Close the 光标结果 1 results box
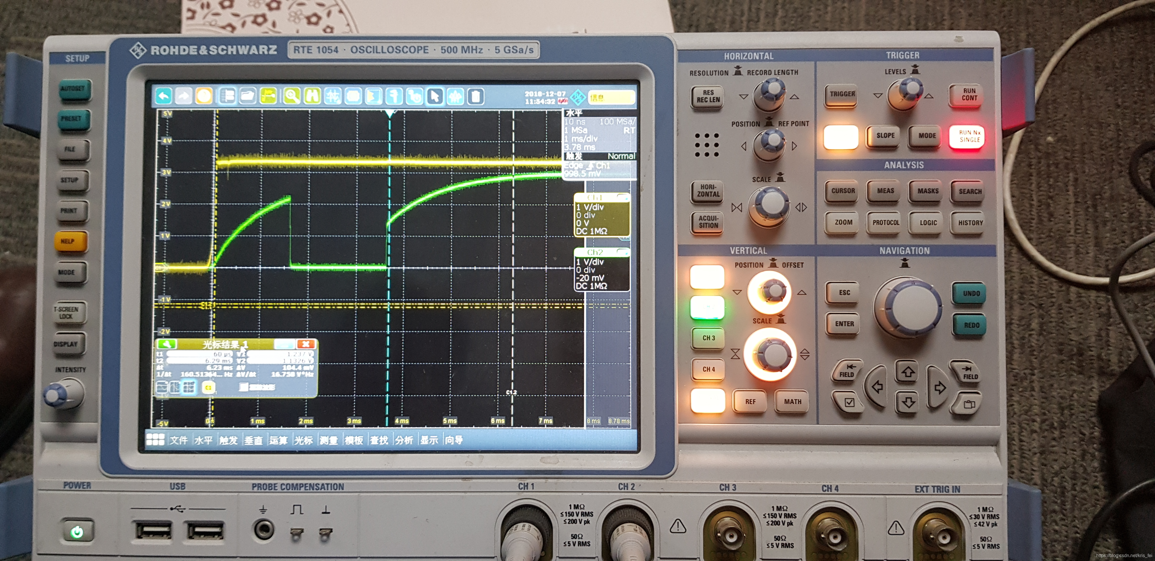Screen dimensions: 1155x561 [x=306, y=344]
